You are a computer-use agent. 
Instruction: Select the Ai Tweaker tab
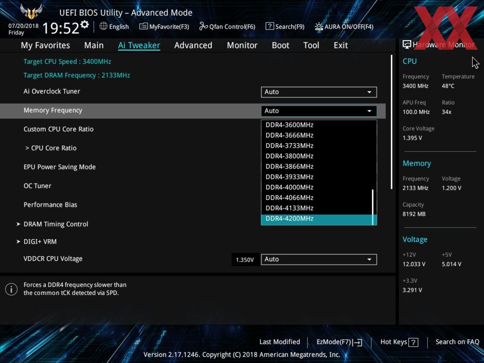pos(139,45)
